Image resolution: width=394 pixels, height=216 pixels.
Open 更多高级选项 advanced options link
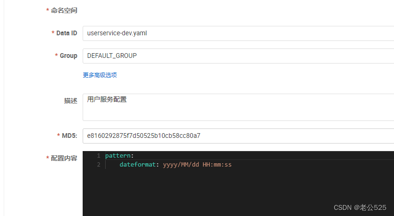100,75
